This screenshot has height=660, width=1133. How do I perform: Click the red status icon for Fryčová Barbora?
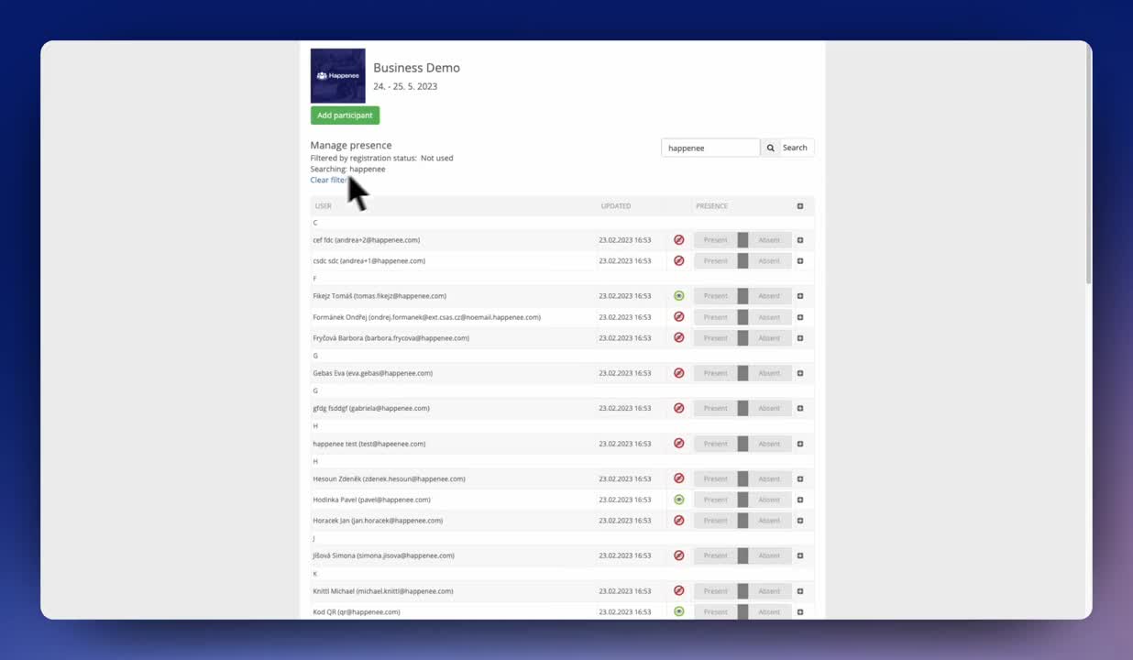click(x=679, y=337)
